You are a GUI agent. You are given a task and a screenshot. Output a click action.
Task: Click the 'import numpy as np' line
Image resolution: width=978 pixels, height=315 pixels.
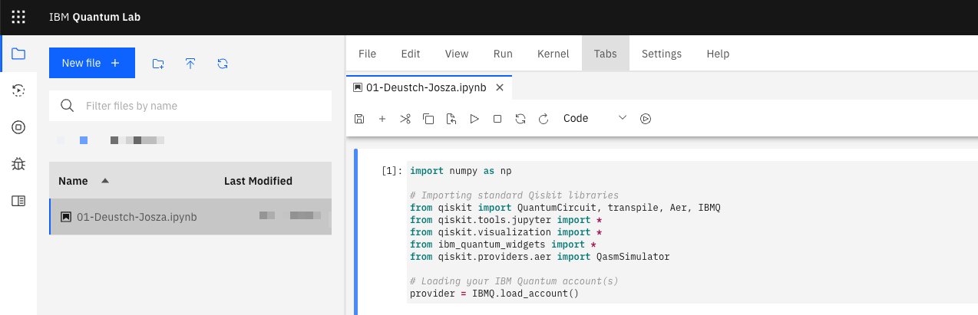461,170
